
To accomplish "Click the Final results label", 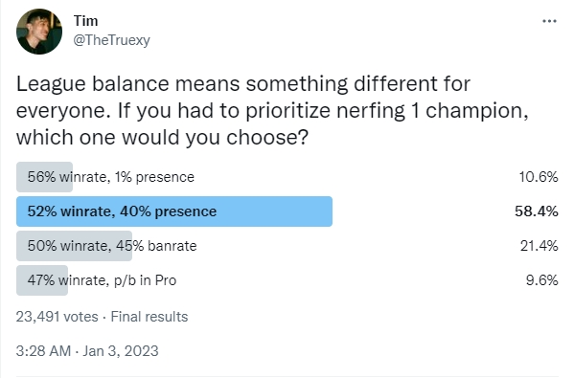I will pyautogui.click(x=149, y=317).
